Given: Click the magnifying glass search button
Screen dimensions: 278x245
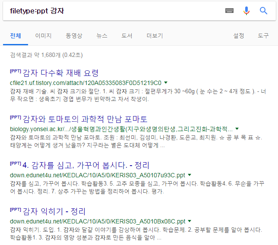Looking at the screenshot, I should [x=263, y=11].
